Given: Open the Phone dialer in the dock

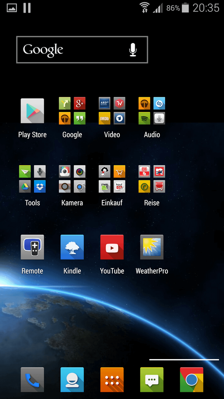Looking at the screenshot, I should point(32,380).
